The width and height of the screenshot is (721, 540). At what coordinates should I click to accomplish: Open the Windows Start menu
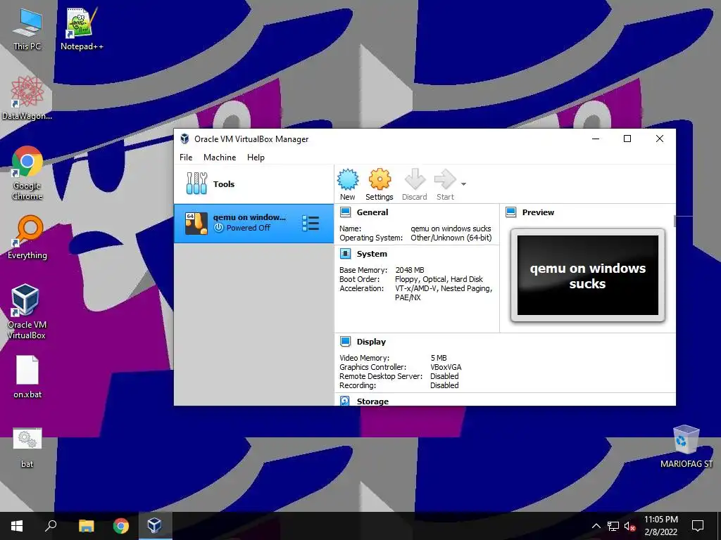[x=17, y=526]
